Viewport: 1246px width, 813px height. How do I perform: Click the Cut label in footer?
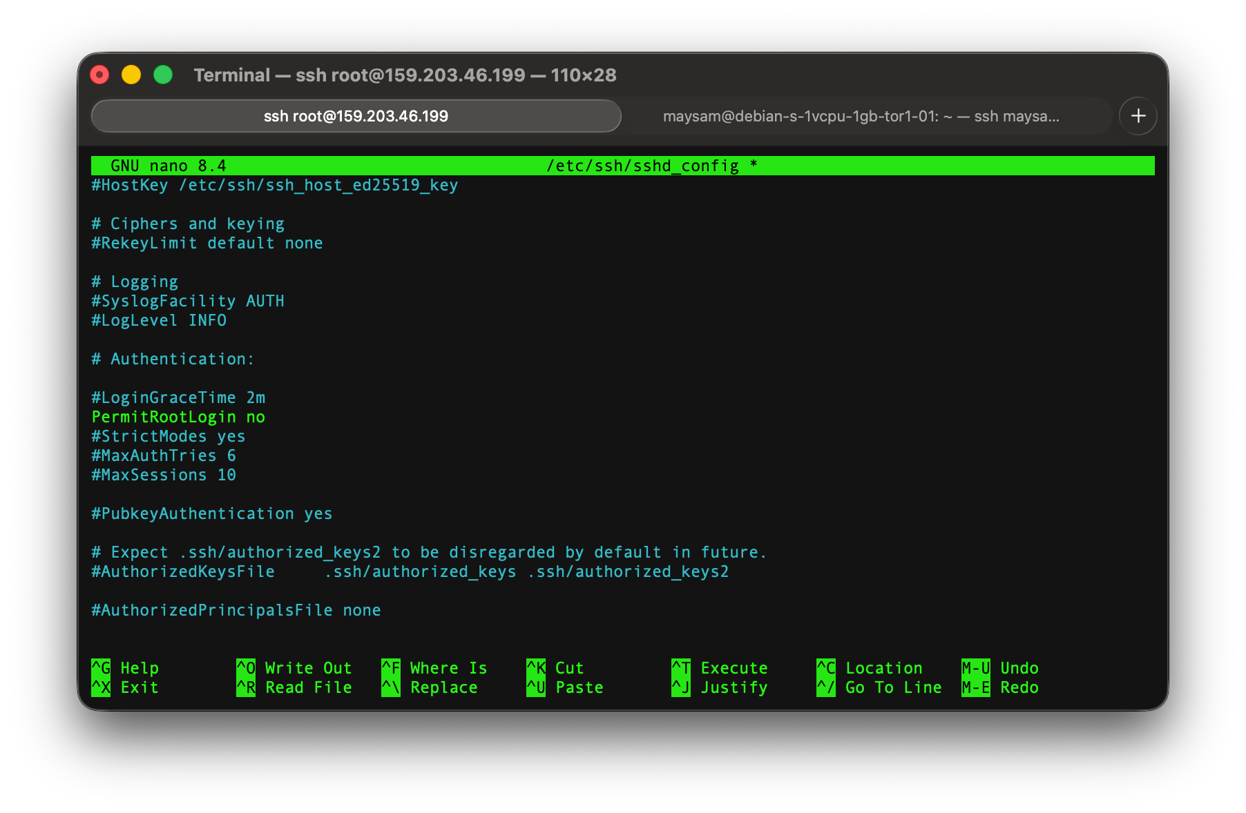[570, 668]
